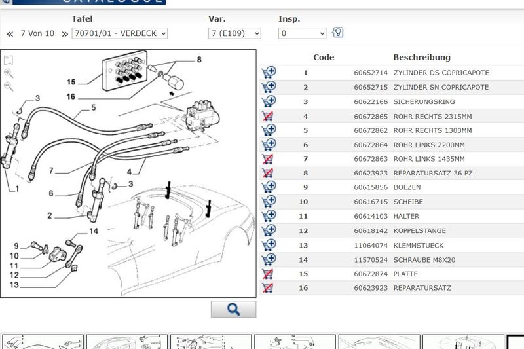
Task: Zoom in on the parts diagram
Action: tap(9, 73)
